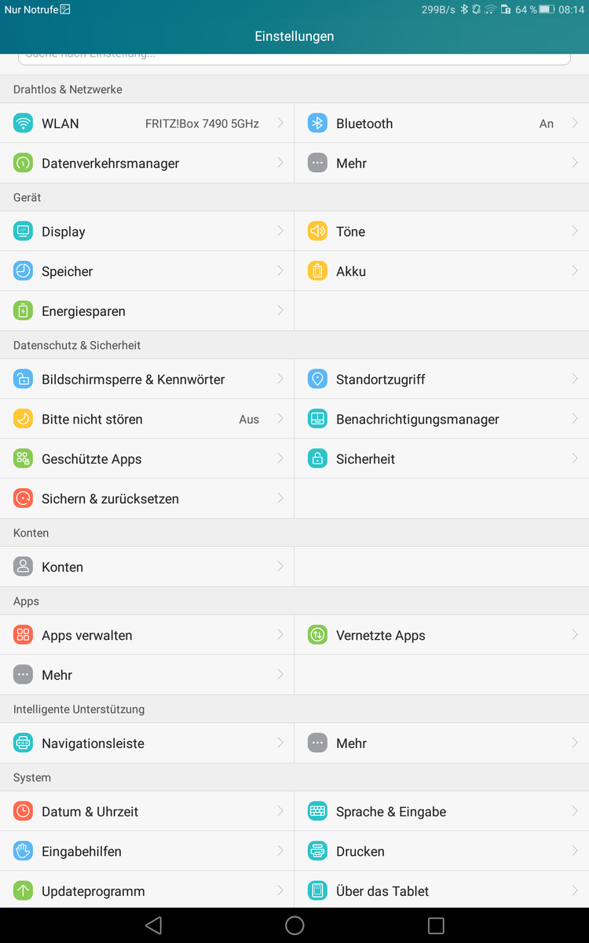Image resolution: width=589 pixels, height=943 pixels.
Task: Open Apps verwalten
Action: (87, 636)
